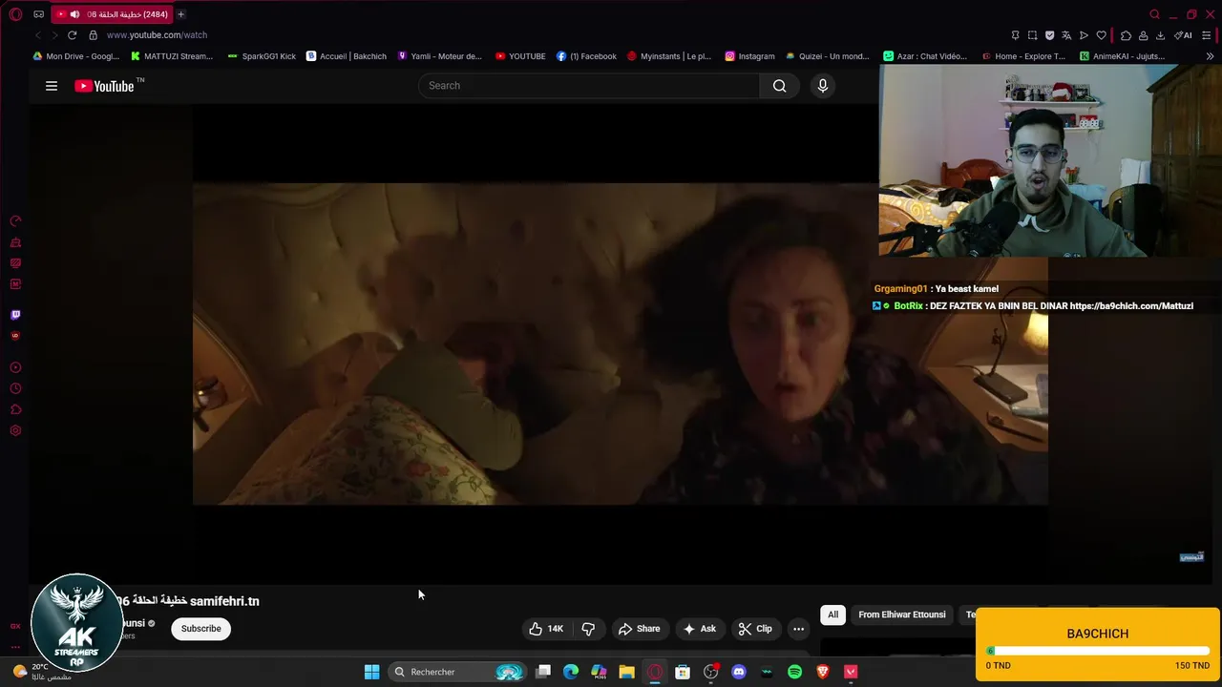Expand the hidden bookmarks chevron

click(1210, 56)
